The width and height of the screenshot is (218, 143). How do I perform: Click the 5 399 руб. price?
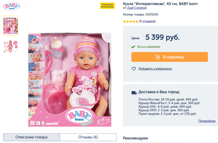(x=162, y=37)
